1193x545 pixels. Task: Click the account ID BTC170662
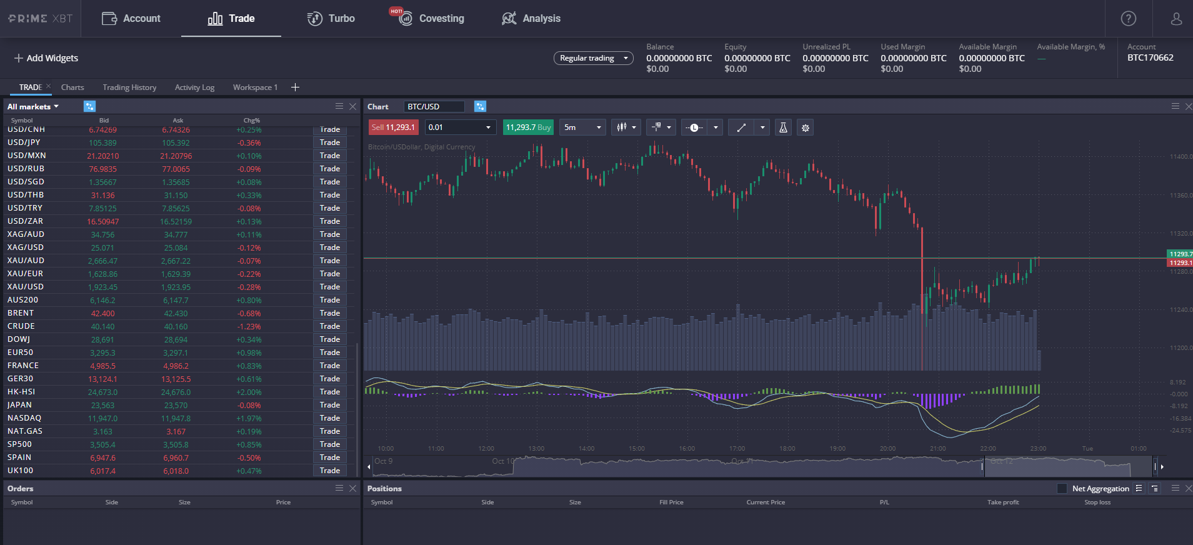[1151, 57]
